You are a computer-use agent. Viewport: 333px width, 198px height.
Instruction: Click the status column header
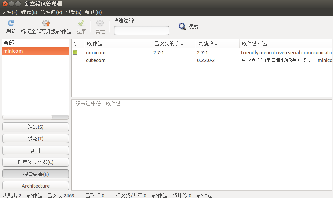click(75, 43)
